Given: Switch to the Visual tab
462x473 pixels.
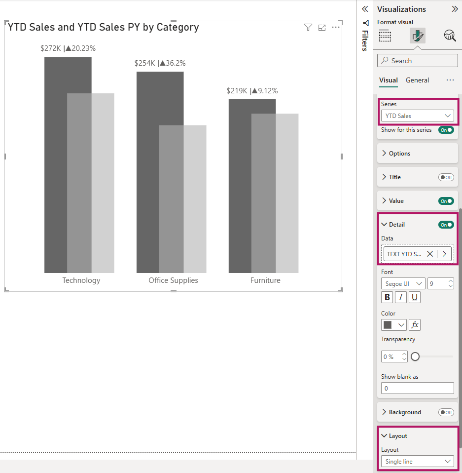Looking at the screenshot, I should (388, 80).
